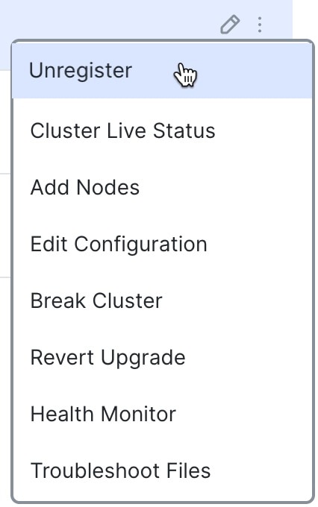
Task: Click the pencil edit icon
Action: 230,25
